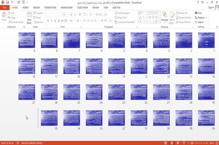The image size is (219, 145).
Task: Switch to the DESIGN tab
Action: pyautogui.click(x=36, y=8)
